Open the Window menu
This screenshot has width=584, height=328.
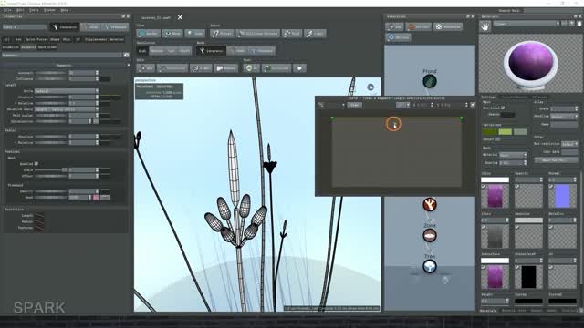[x=49, y=10]
